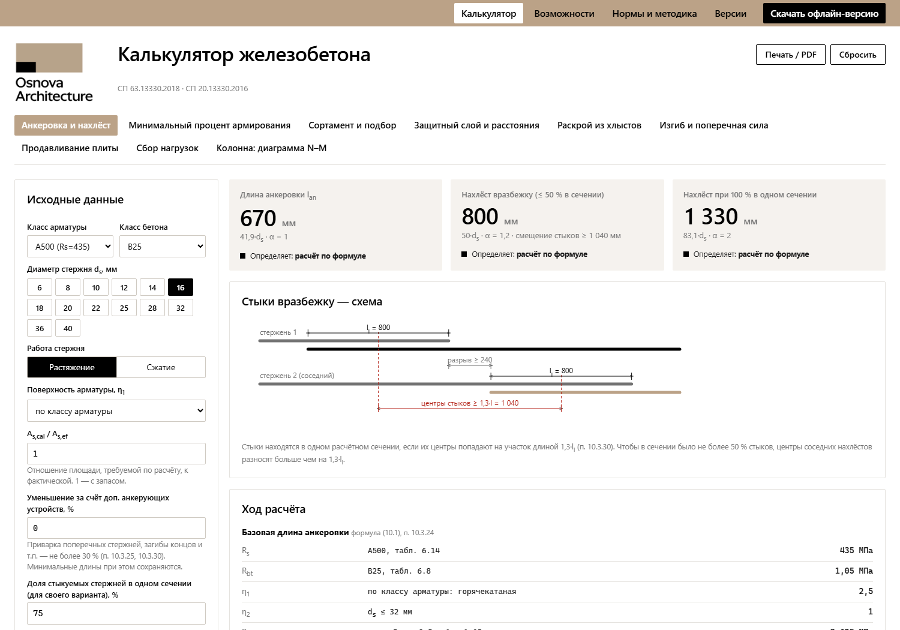The image size is (900, 630).
Task: Select bar diameter 14 mm
Action: coord(152,287)
